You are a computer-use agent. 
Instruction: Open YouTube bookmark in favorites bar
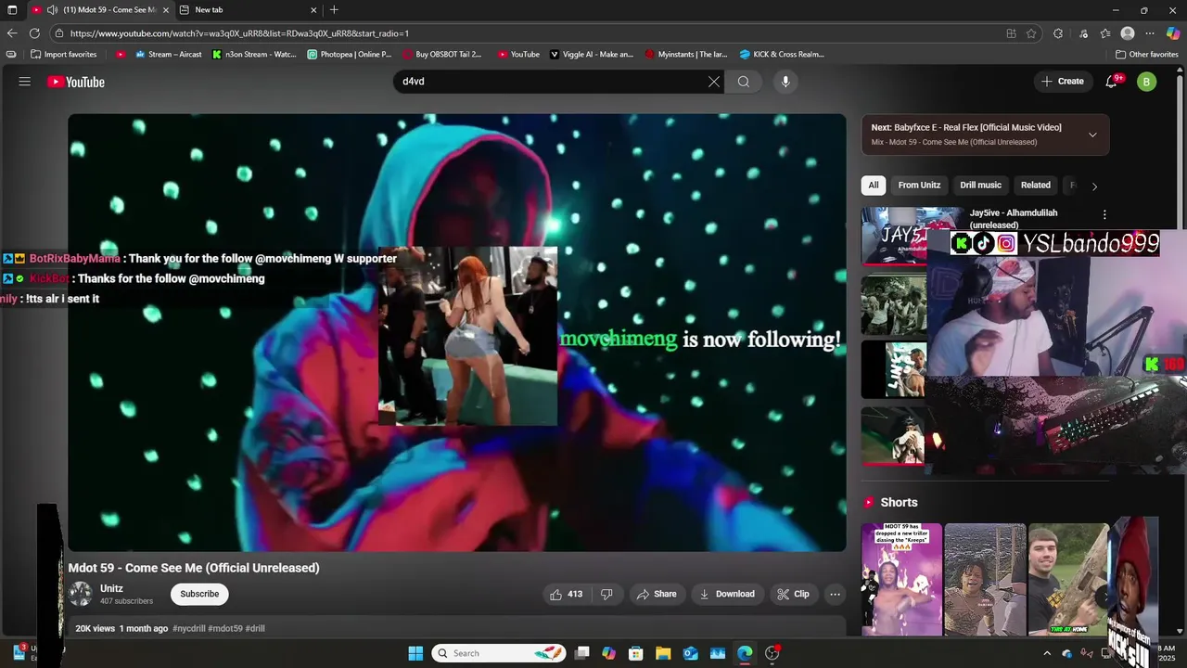(518, 55)
